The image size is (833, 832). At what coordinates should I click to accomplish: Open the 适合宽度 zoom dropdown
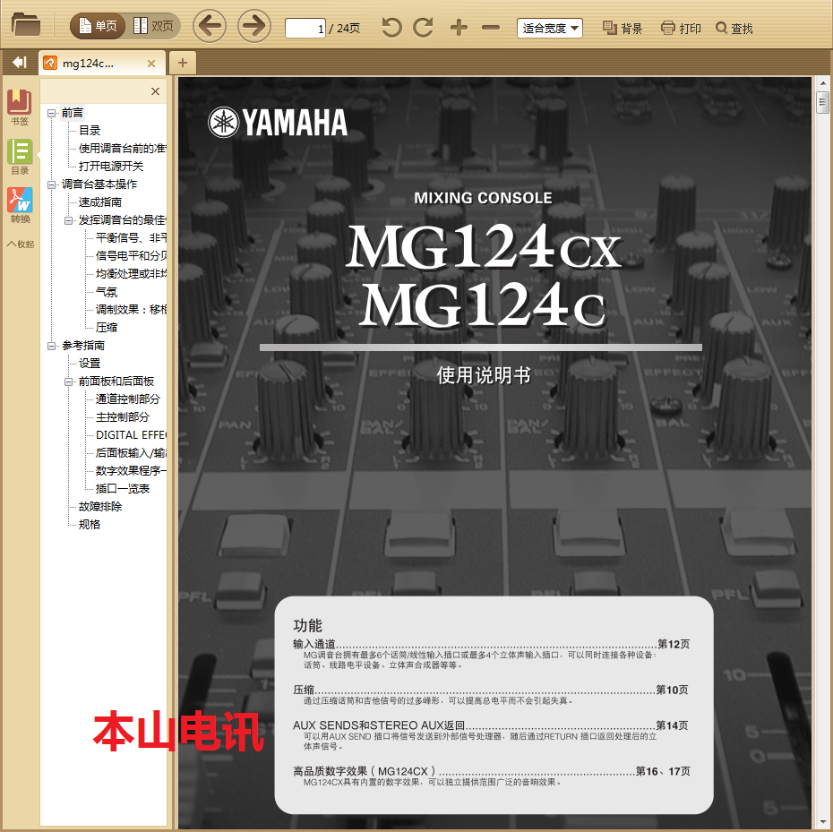click(550, 28)
